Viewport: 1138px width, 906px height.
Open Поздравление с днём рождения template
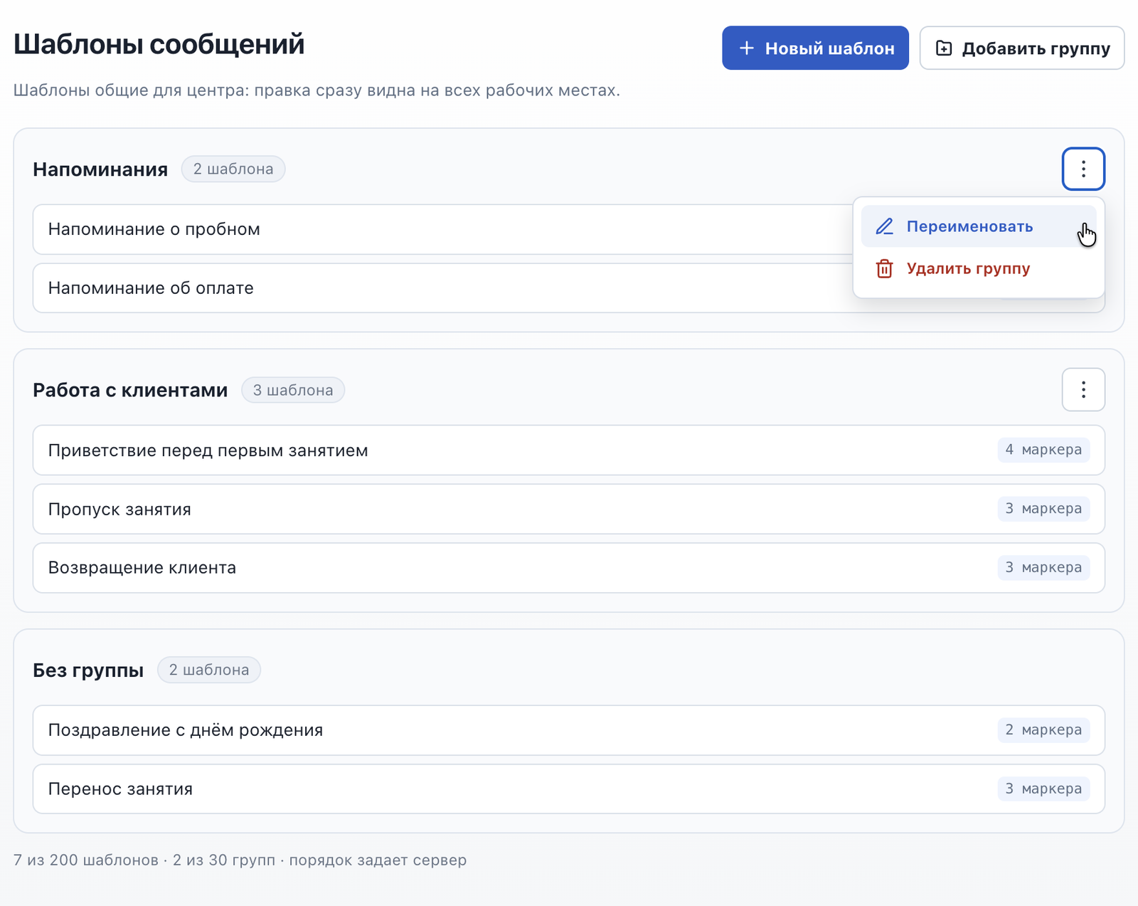(x=569, y=730)
